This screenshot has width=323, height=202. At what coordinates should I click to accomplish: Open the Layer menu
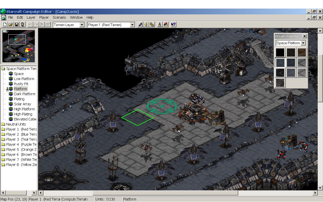pyautogui.click(x=31, y=17)
